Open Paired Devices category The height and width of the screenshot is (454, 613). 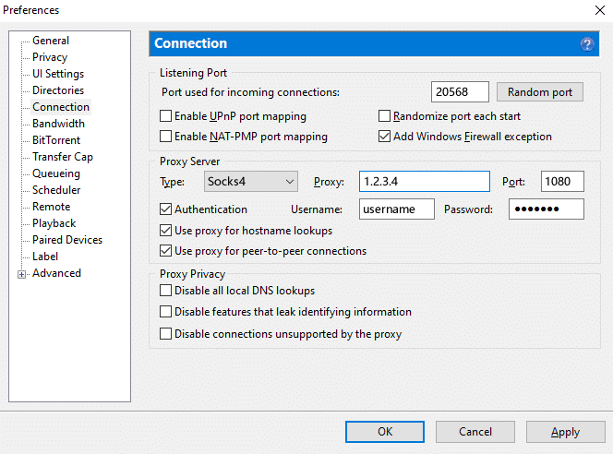tap(67, 240)
